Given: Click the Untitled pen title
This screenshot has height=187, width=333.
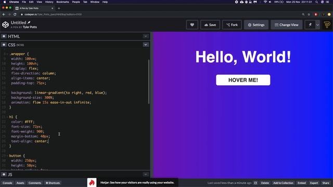Looking at the screenshot, I should click(19, 22).
